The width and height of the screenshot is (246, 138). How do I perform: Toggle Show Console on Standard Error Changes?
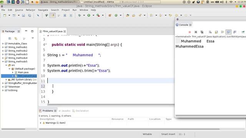point(235,32)
